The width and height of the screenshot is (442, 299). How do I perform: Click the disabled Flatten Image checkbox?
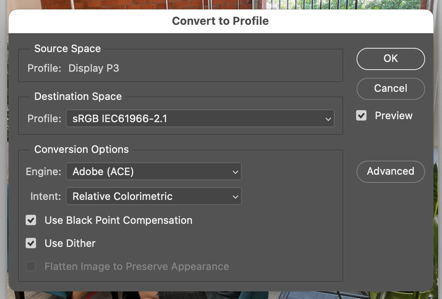click(x=30, y=266)
